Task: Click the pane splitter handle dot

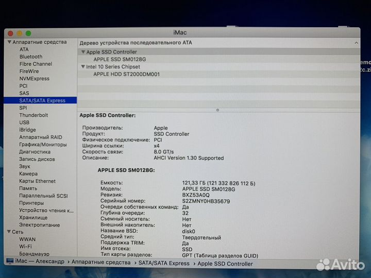Action: coord(217,110)
